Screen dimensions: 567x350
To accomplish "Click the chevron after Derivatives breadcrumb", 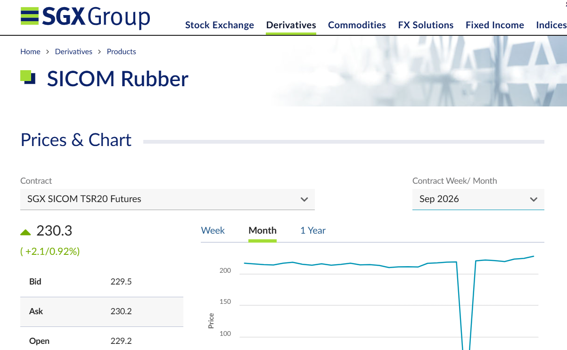I will 99,52.
